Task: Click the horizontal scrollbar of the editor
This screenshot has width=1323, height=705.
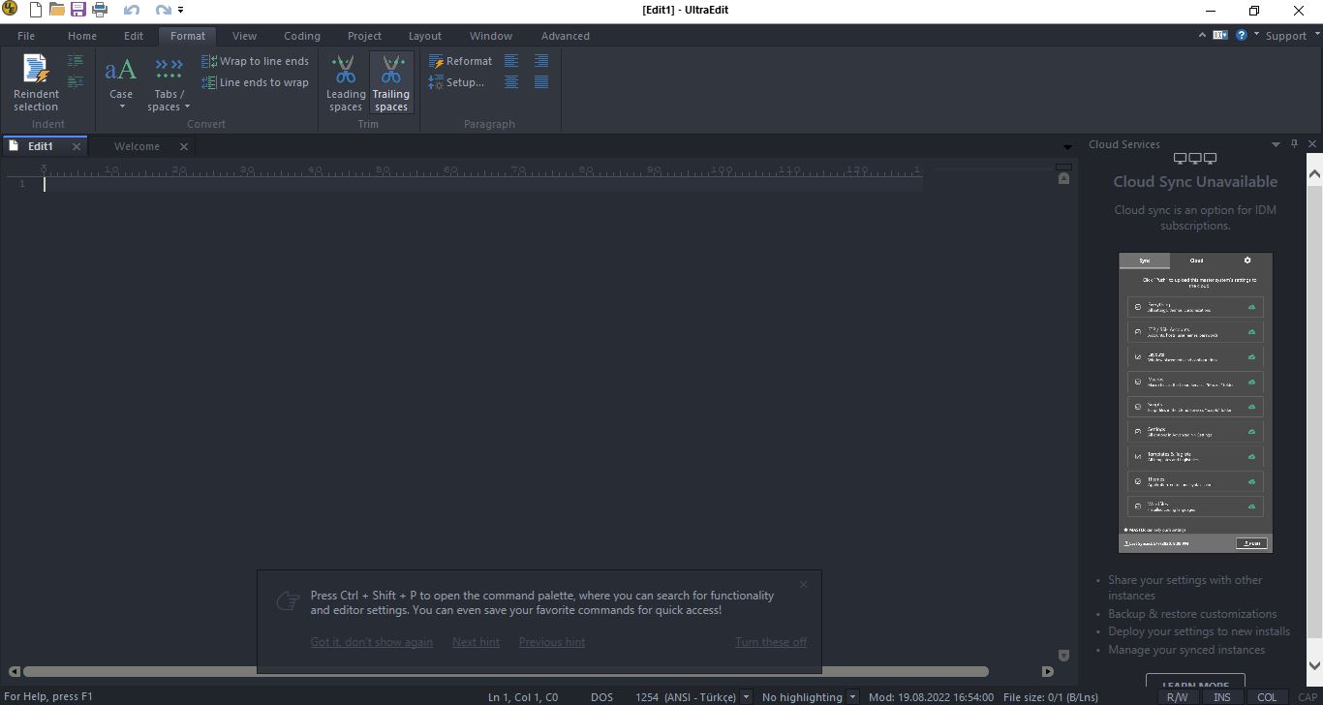Action: pos(506,671)
